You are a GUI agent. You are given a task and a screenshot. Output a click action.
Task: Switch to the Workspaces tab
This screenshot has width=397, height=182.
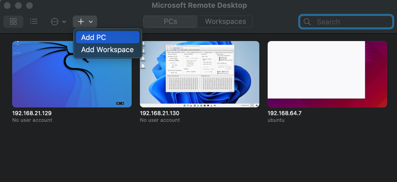pos(225,22)
